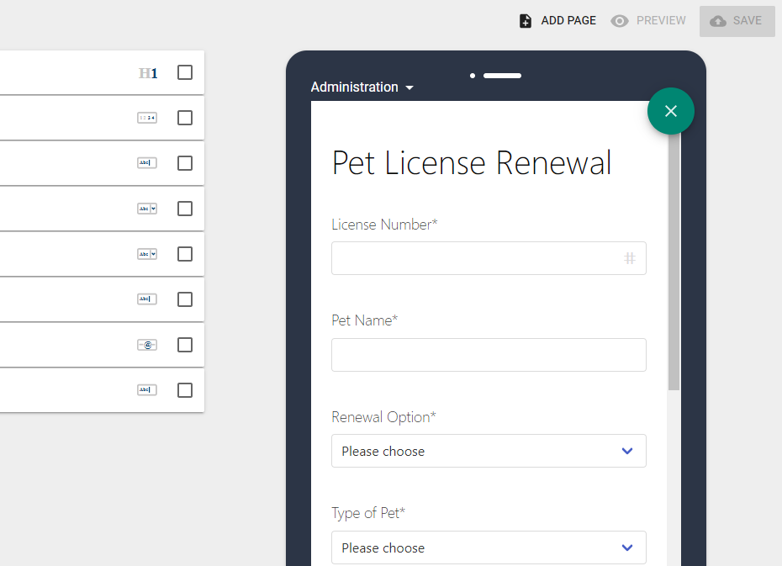
Task: Click the email field @ icon
Action: (x=147, y=345)
